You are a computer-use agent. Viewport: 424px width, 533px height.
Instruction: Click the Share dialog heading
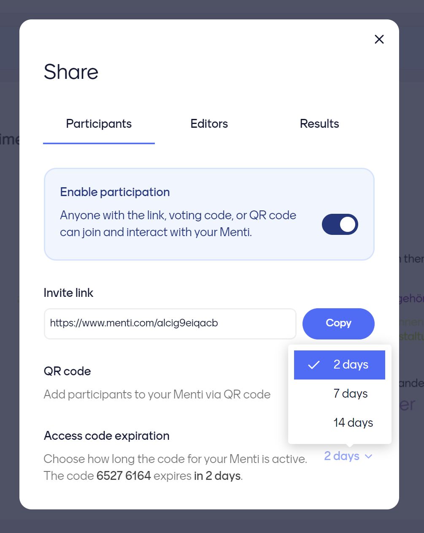71,72
